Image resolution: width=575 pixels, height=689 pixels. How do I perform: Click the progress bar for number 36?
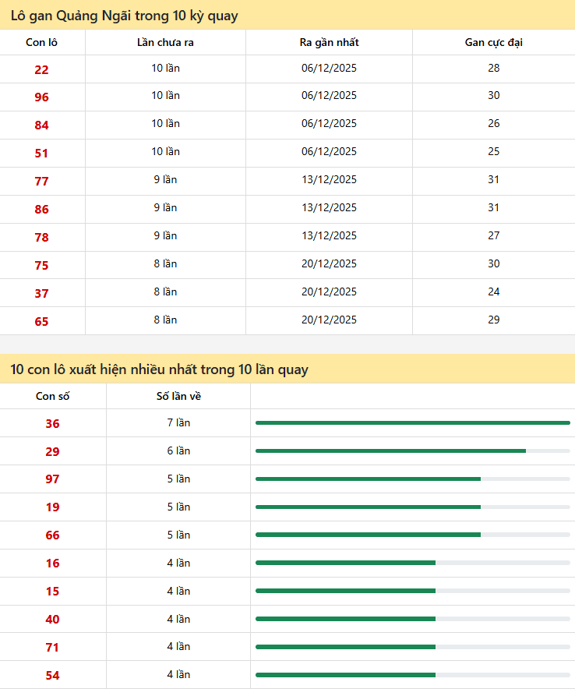[412, 422]
